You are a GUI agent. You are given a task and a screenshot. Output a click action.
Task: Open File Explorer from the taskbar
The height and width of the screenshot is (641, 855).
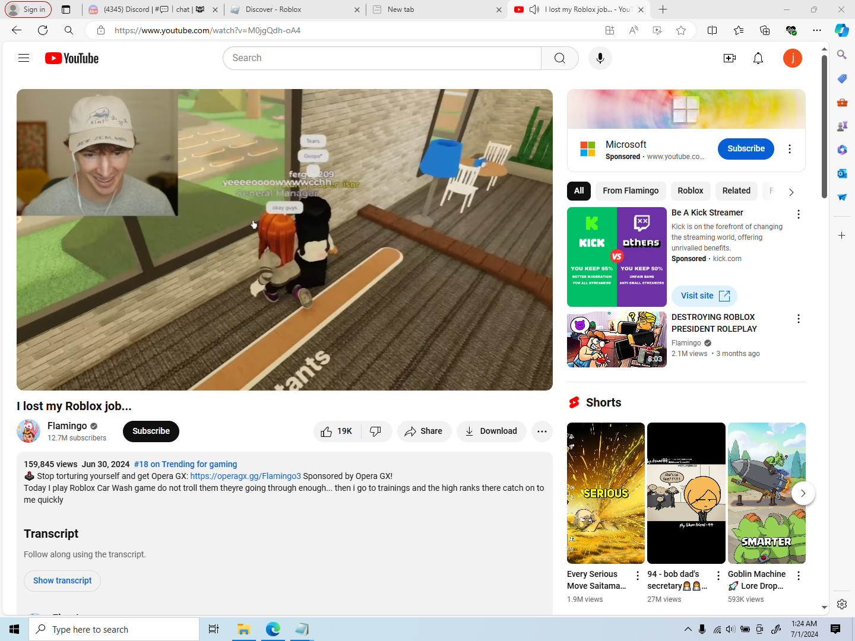243,629
